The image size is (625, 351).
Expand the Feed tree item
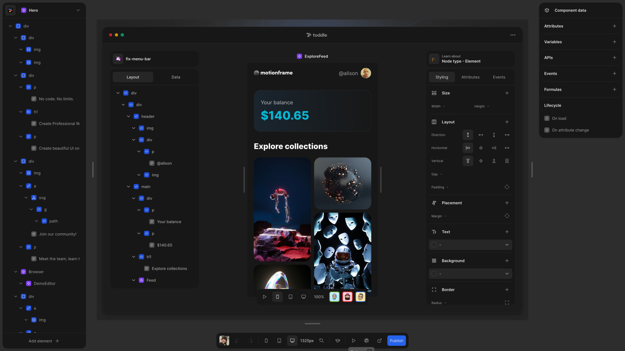133,280
